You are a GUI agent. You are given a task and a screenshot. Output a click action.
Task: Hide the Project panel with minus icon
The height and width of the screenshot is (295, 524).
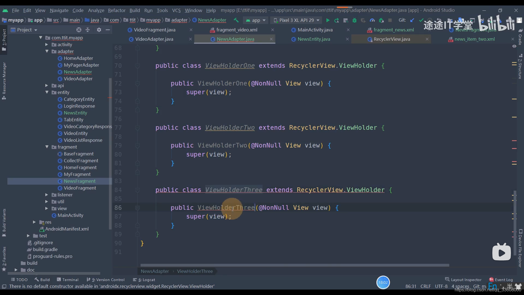[x=108, y=30]
